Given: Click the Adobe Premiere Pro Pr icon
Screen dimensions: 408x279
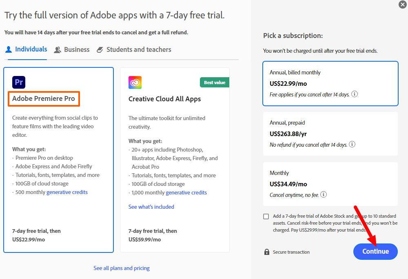Looking at the screenshot, I should coord(19,83).
